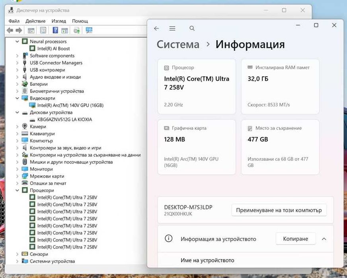Expand the Компютър tree node
The image size is (347, 278).
click(17, 141)
